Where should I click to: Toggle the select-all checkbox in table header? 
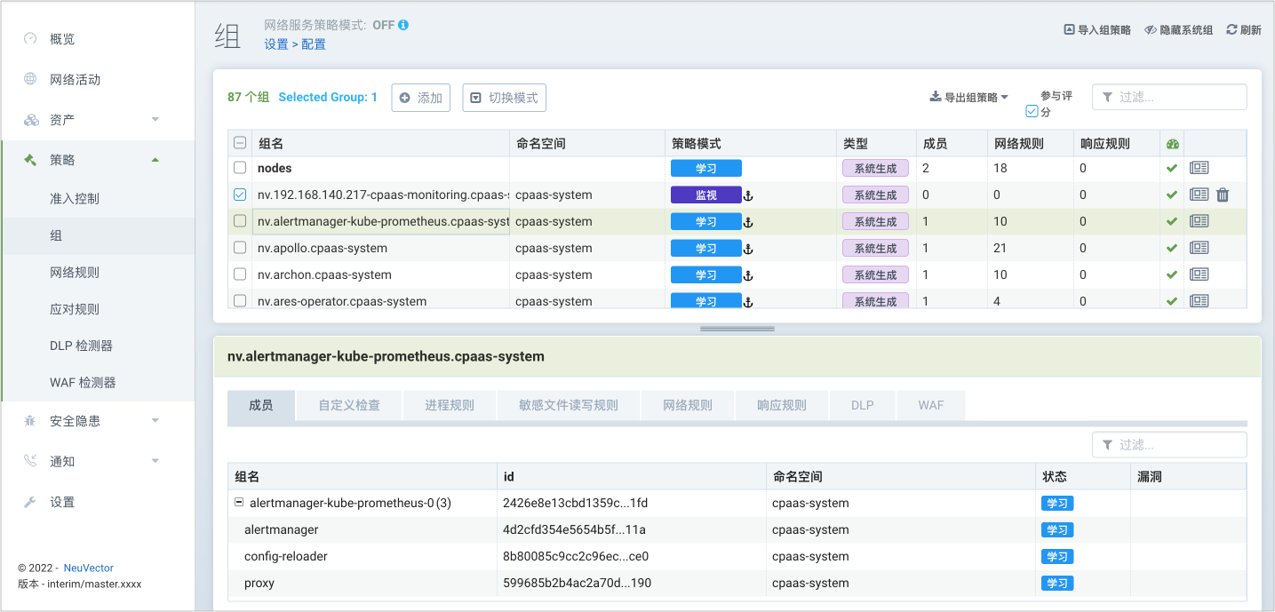(x=240, y=143)
